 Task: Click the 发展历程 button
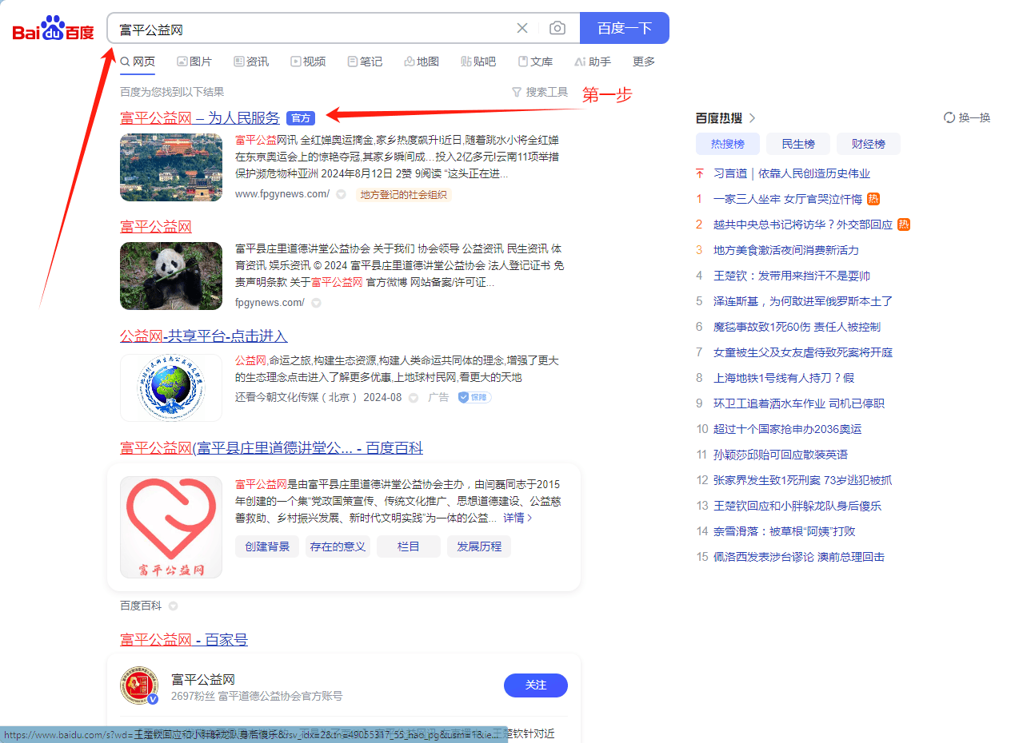[479, 546]
